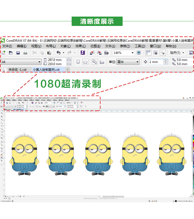This screenshot has width=194, height=219.
Task: Select landscape orientation icon in enlarged property bar
Action: [86, 62]
